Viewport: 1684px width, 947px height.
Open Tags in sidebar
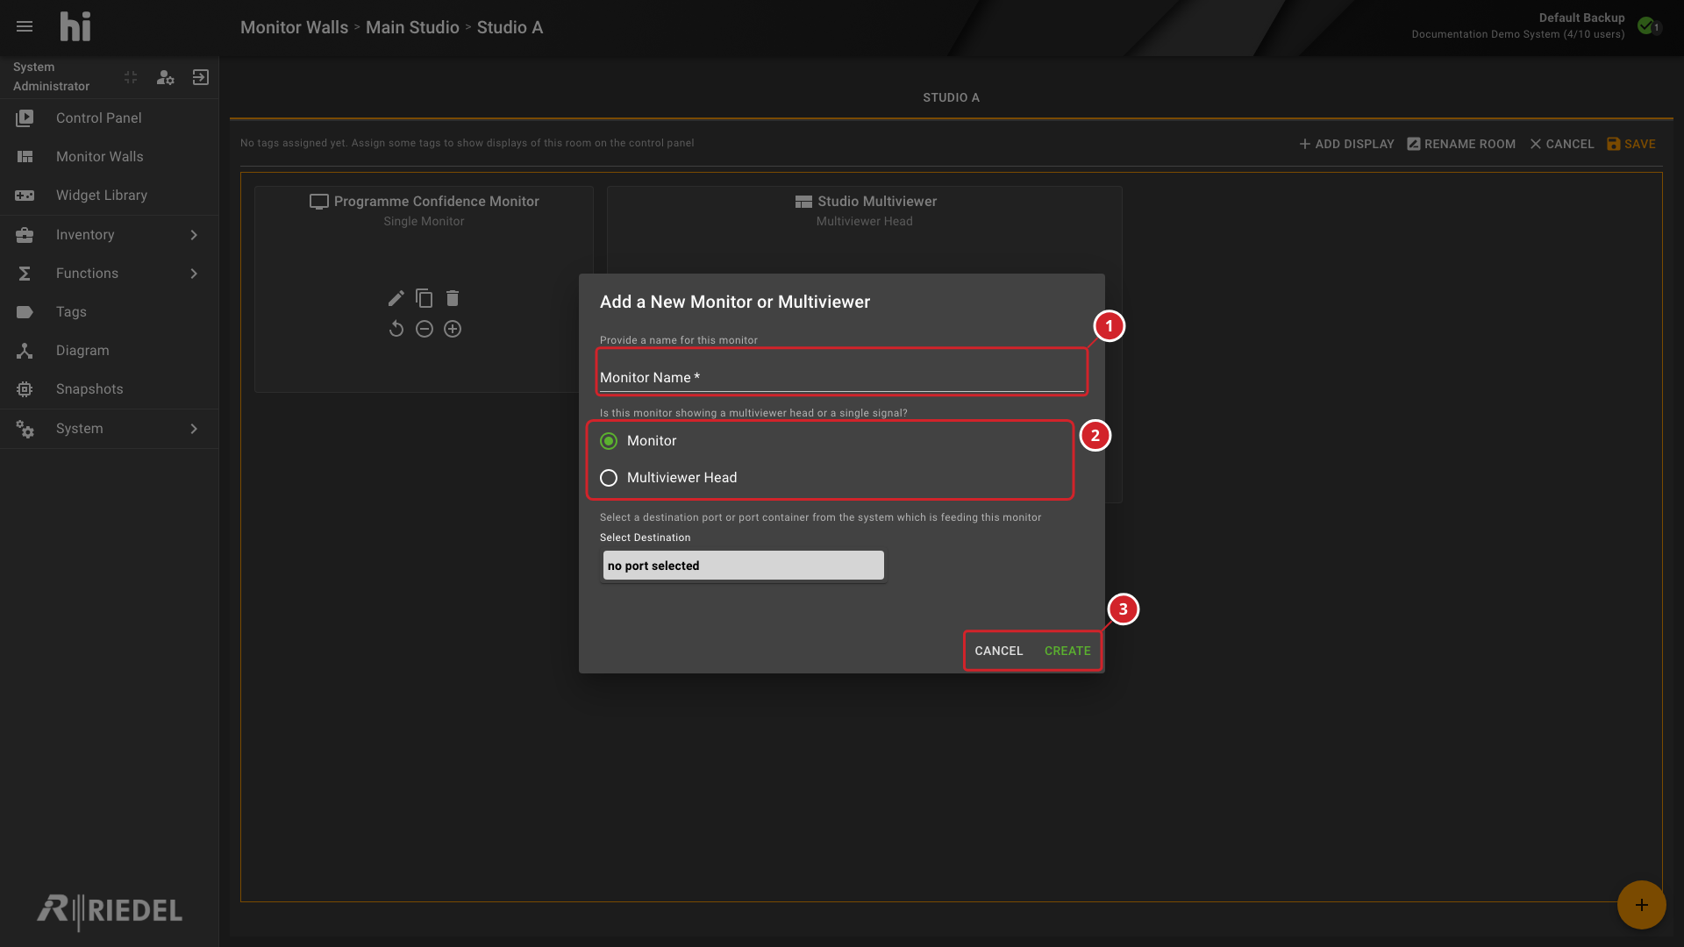pyautogui.click(x=109, y=312)
